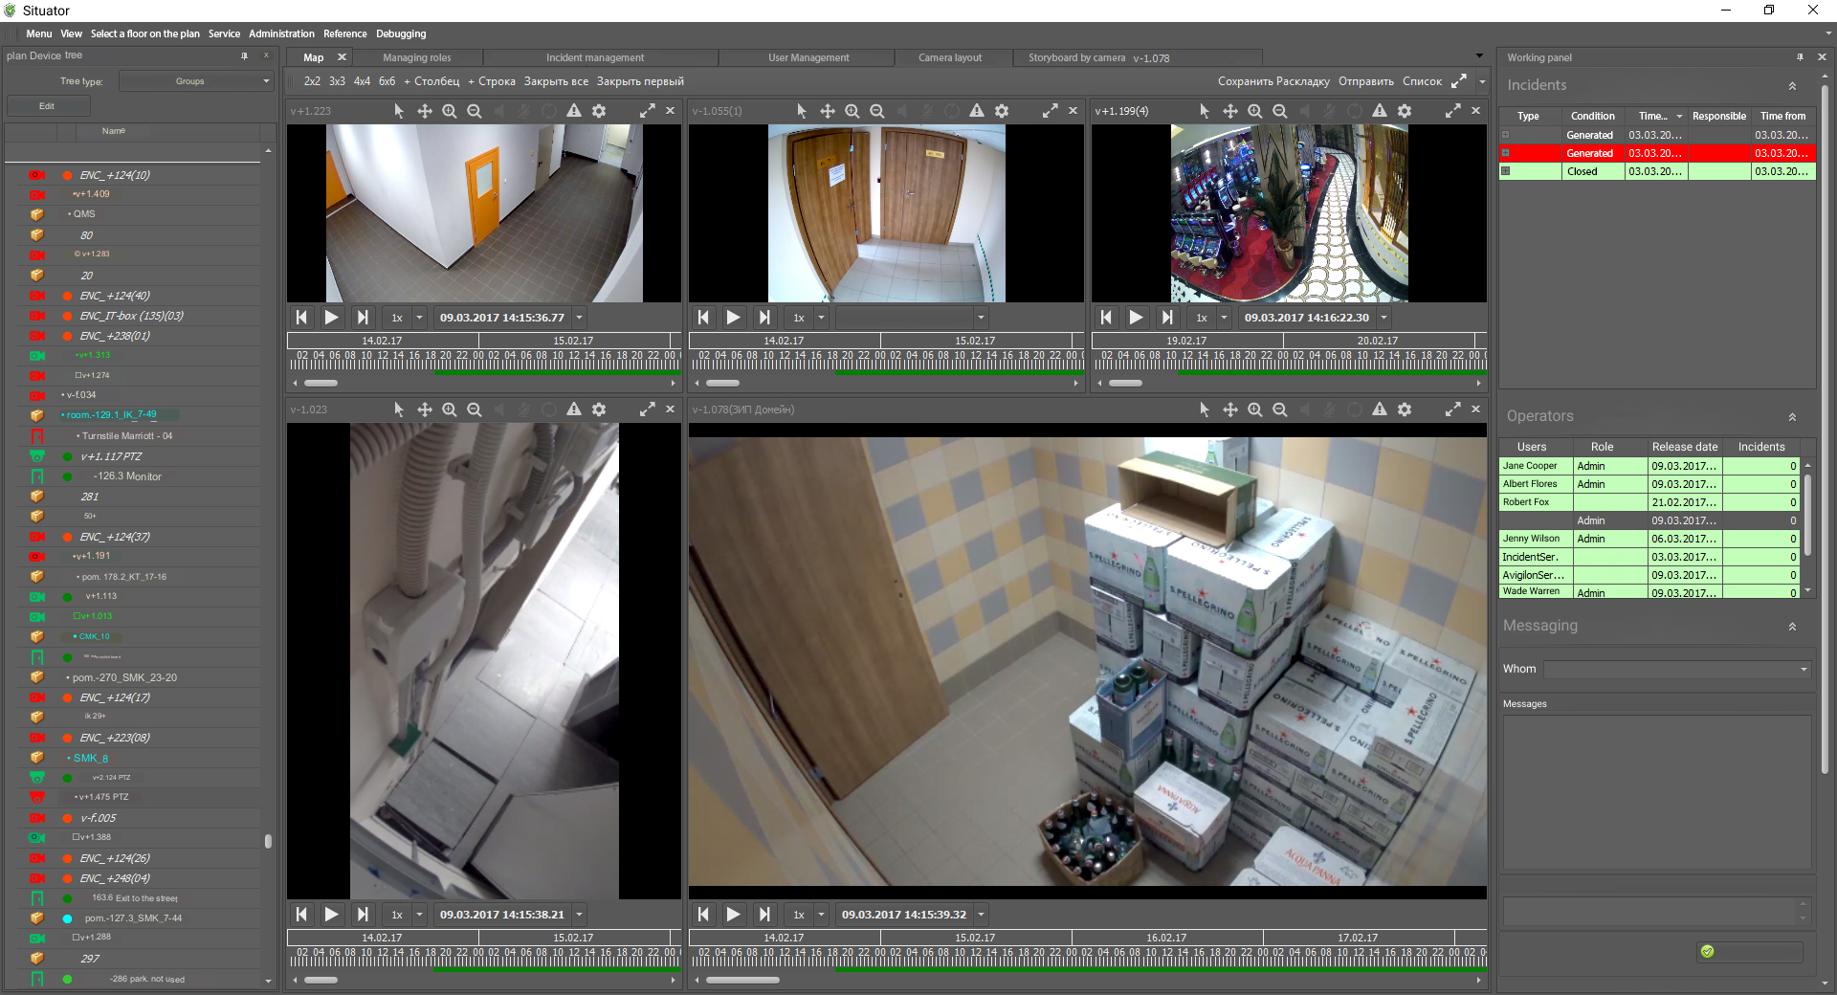Select pointer tool on camera v+1.199(4)

tap(1205, 111)
